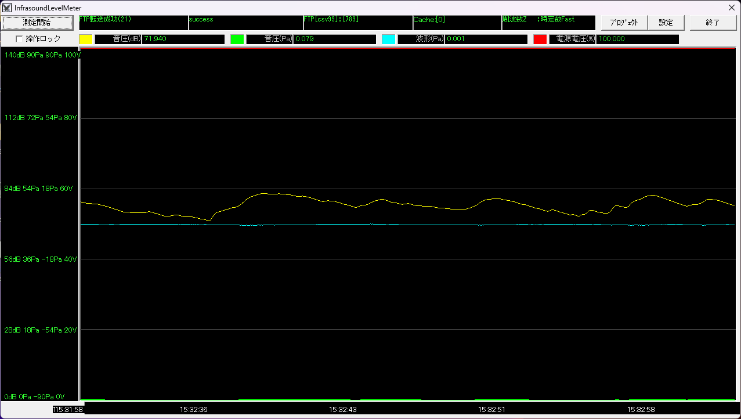Screen dimensions: 741x419
Task: Click the Cache:[0] status field
Action: point(457,23)
